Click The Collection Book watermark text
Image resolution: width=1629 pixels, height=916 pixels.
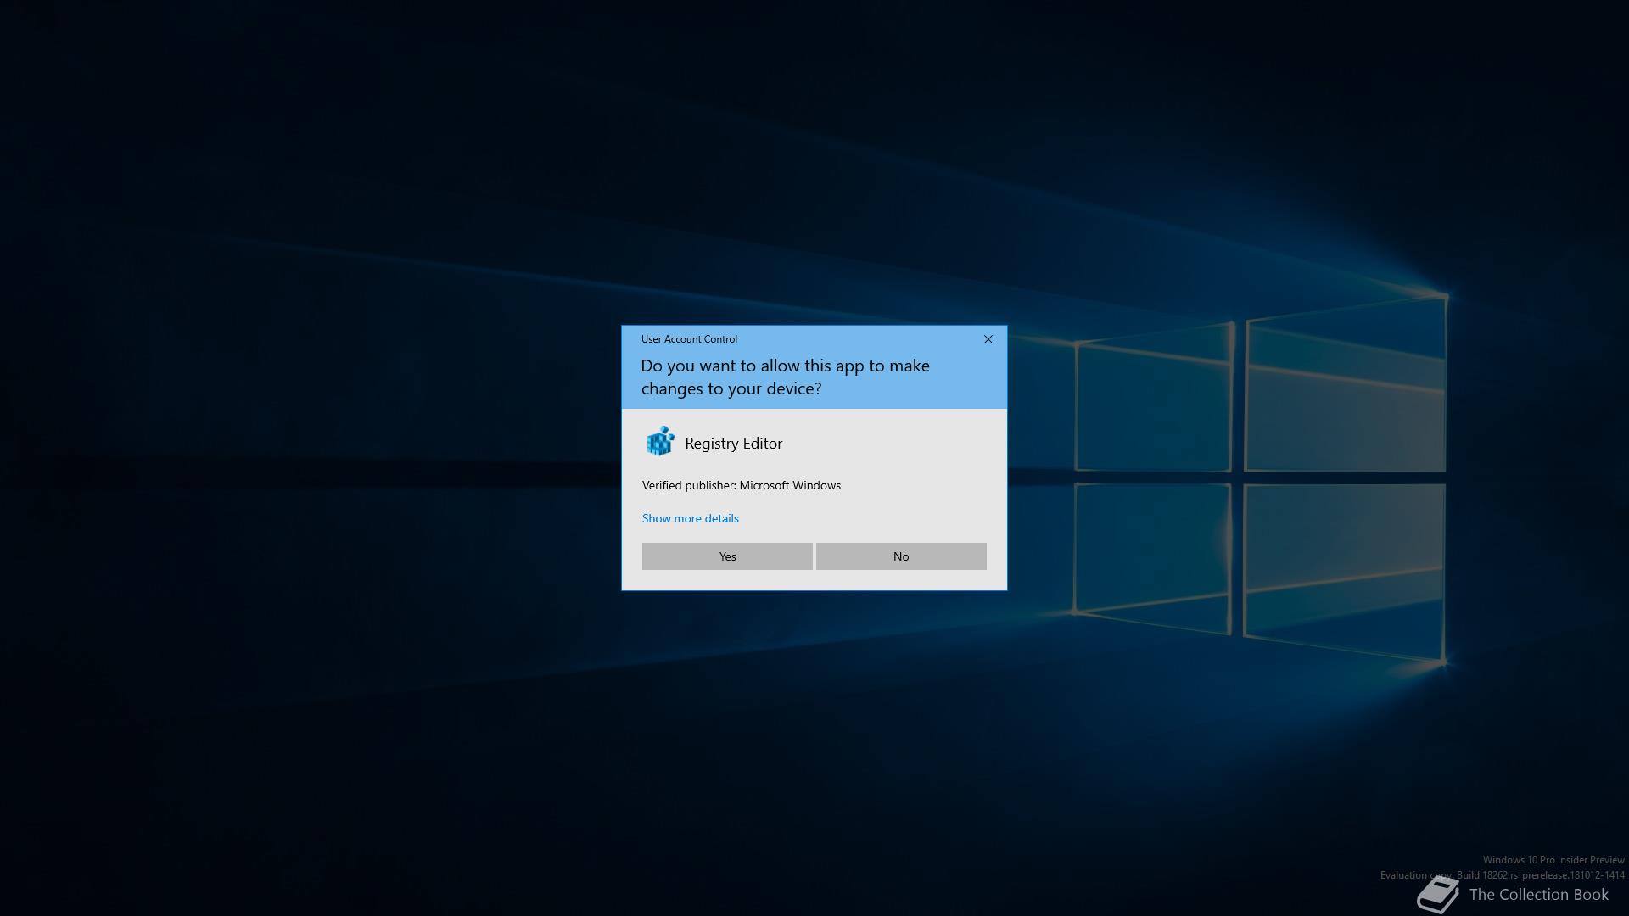pyautogui.click(x=1538, y=895)
